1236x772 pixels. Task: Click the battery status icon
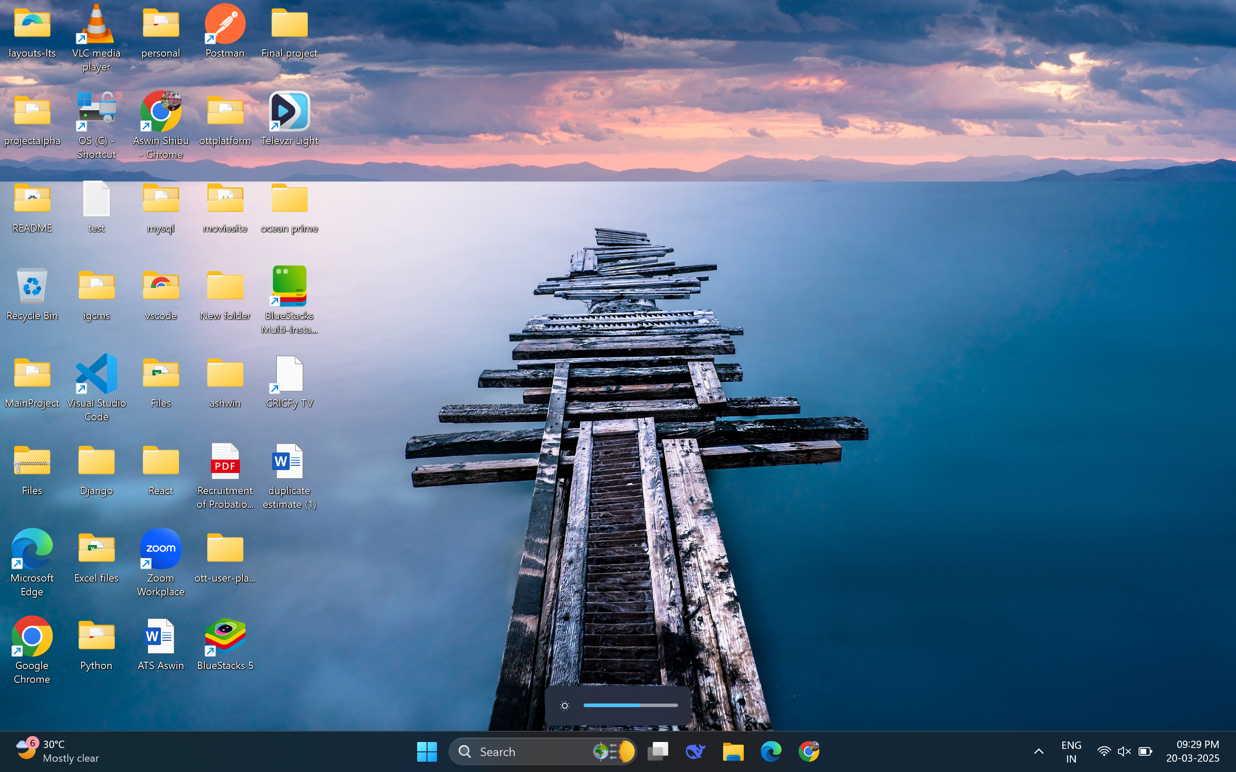tap(1145, 751)
